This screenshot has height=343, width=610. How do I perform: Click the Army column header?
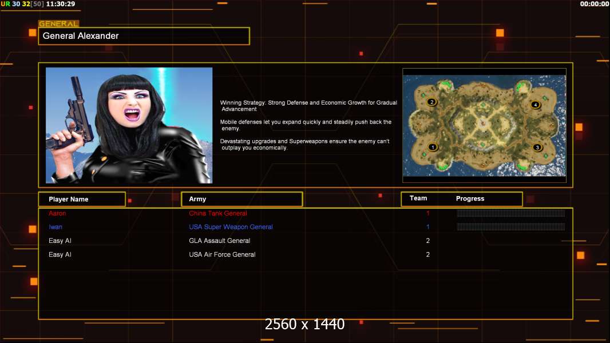tap(242, 199)
